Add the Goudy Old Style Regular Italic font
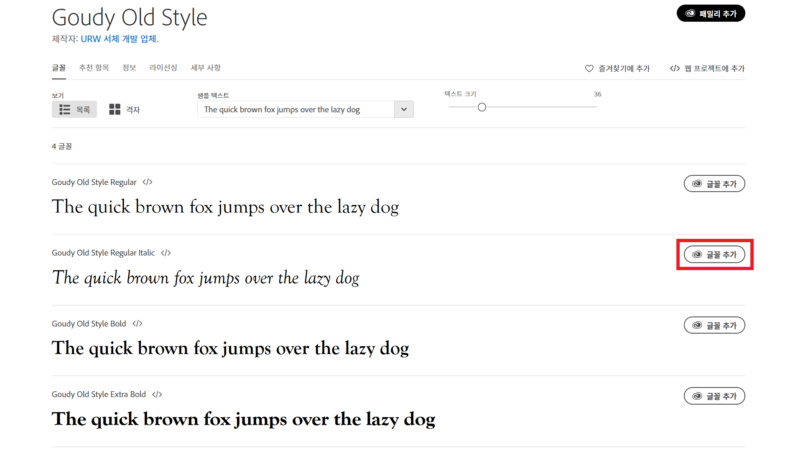Screen dimensions: 798x471 coord(714,255)
